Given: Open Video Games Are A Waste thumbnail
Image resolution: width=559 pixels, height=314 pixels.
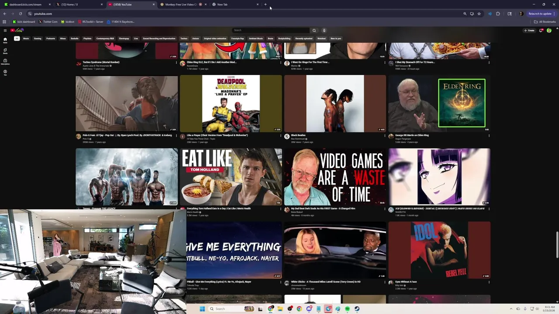Looking at the screenshot, I should pos(335,177).
